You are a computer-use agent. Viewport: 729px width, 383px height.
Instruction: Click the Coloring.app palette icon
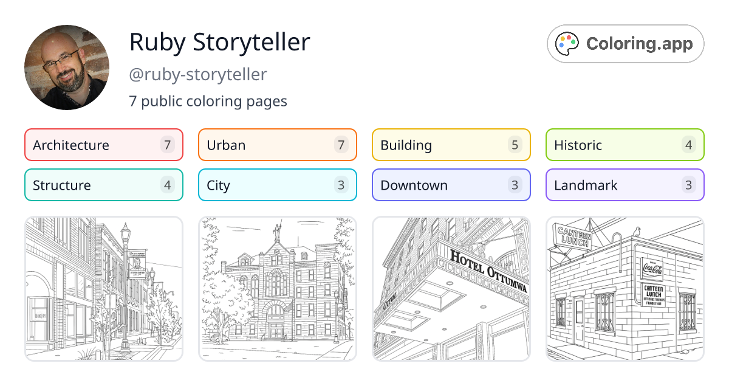point(567,43)
